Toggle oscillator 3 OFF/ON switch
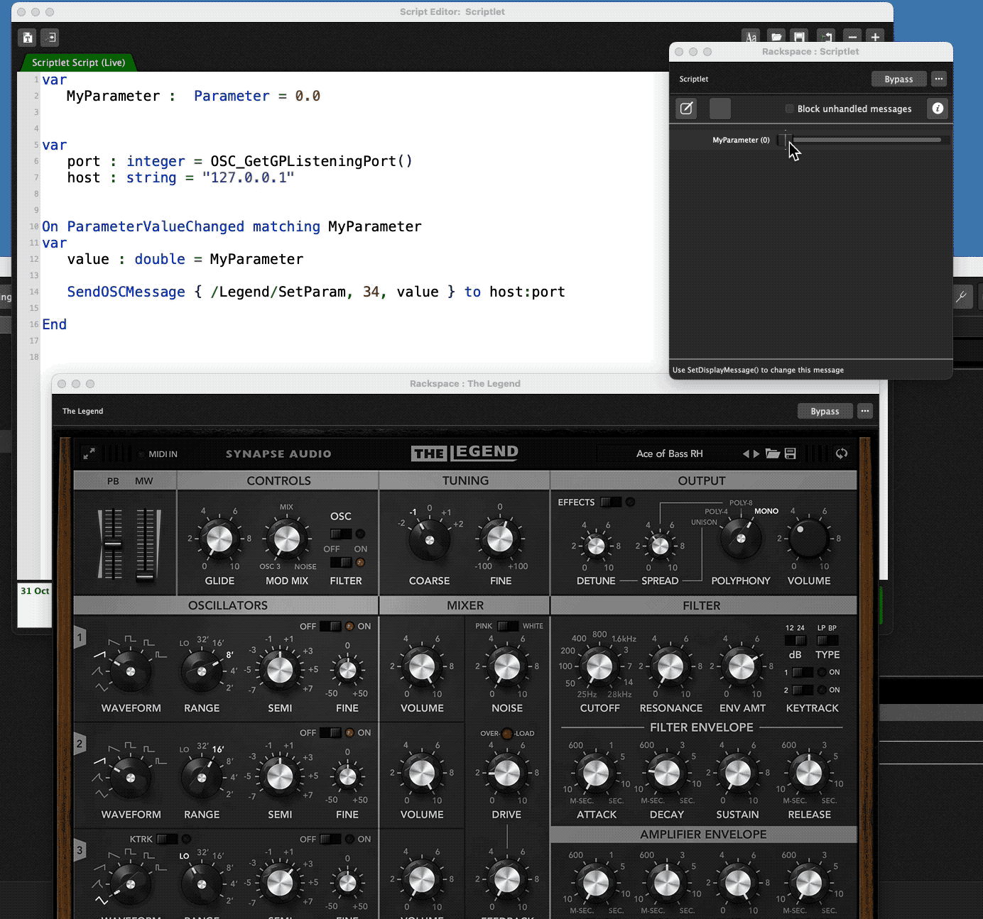983x919 pixels. 330,839
